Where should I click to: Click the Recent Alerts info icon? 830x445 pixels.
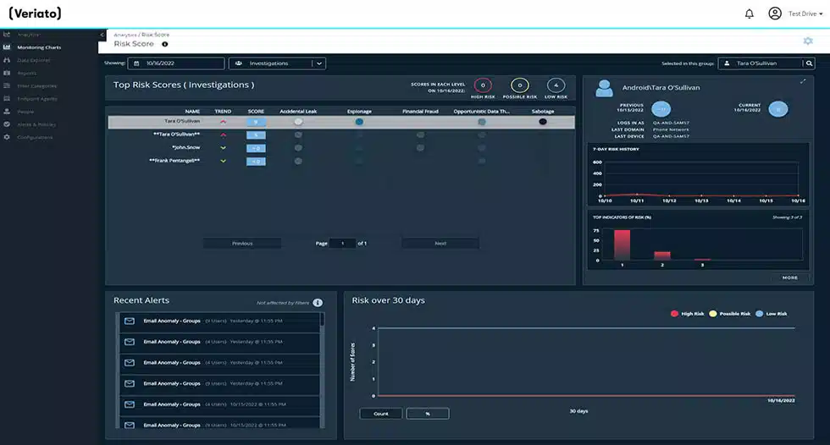(x=318, y=303)
